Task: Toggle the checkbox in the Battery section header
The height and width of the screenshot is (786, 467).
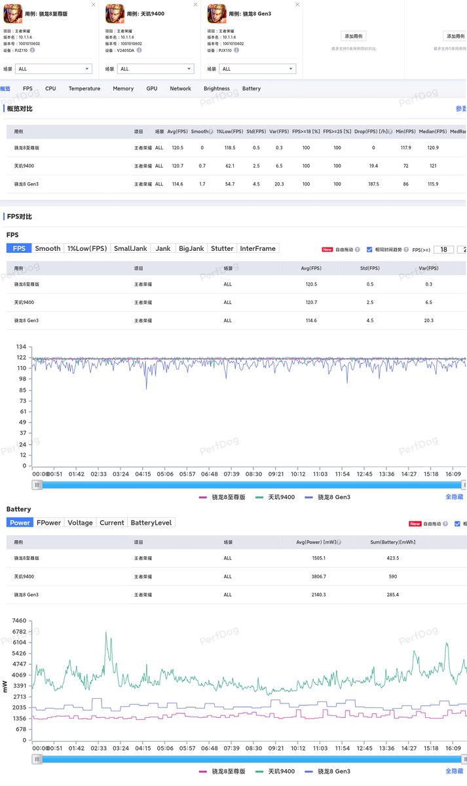Action: click(457, 524)
